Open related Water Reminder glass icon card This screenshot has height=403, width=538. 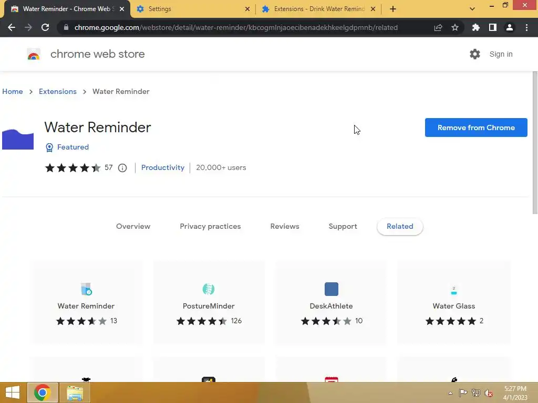[86, 289]
